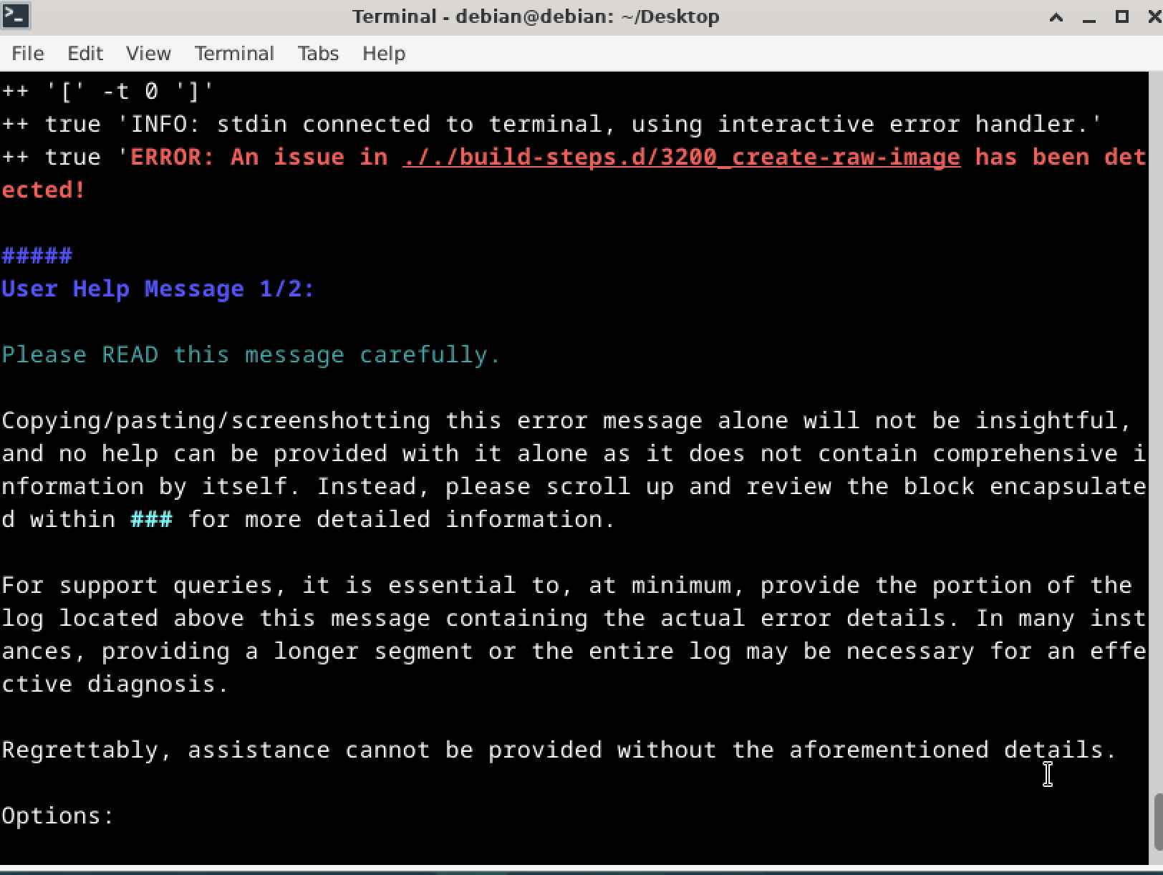The width and height of the screenshot is (1163, 875).
Task: Open the Terminal menu
Action: pyautogui.click(x=234, y=54)
